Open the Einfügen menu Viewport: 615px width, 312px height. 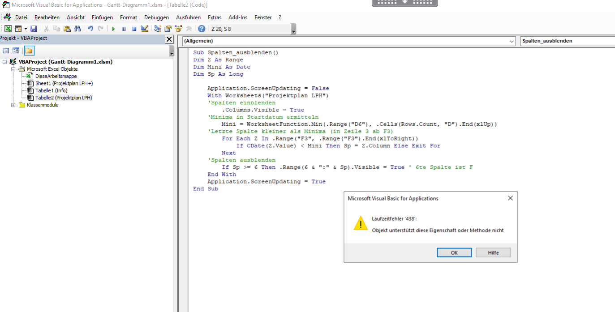tap(102, 17)
